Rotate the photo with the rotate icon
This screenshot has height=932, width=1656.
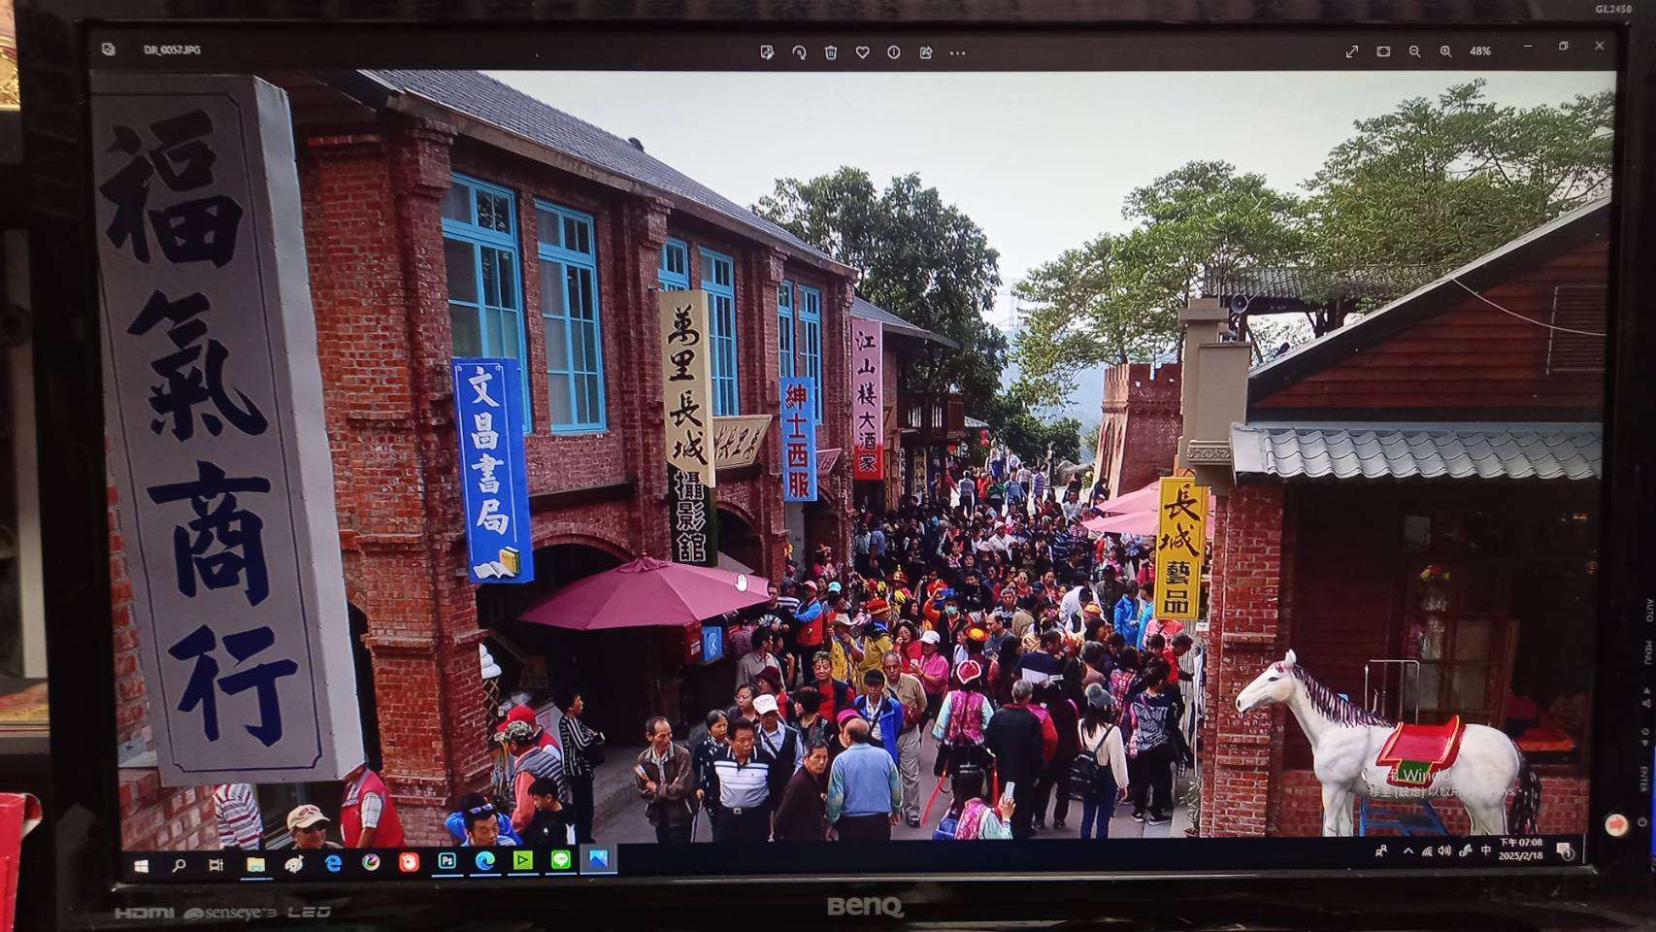click(x=799, y=52)
